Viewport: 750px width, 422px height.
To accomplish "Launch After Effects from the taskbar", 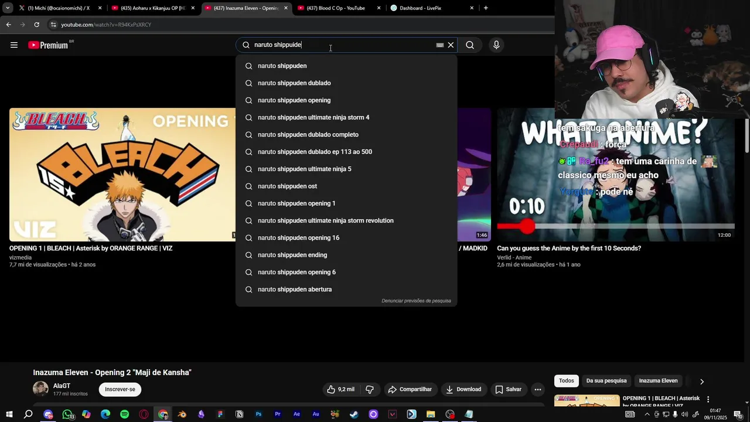I will [297, 414].
